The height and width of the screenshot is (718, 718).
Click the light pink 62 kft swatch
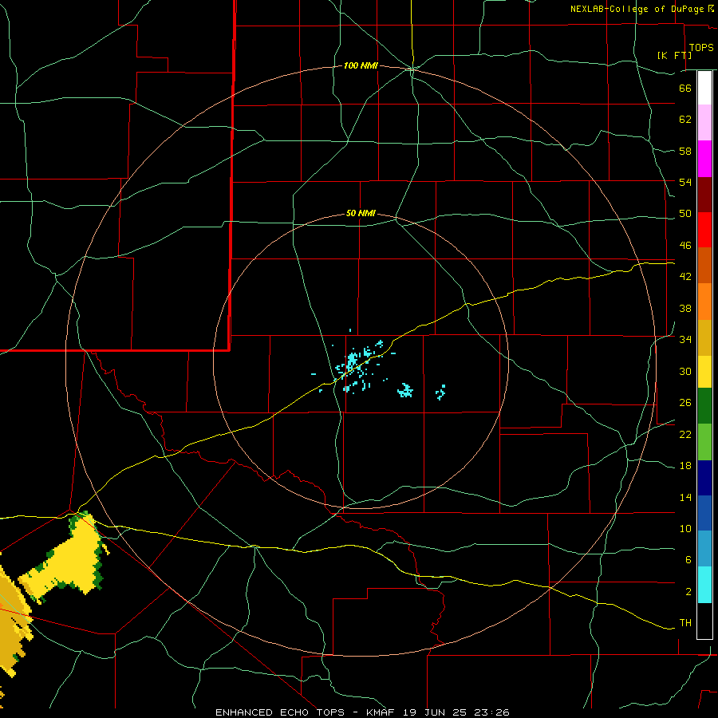point(704,122)
